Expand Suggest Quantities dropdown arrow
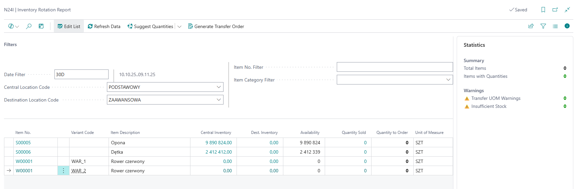Image resolution: width=581 pixels, height=189 pixels. (179, 26)
